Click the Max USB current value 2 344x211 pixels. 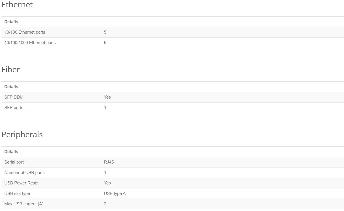tap(105, 204)
